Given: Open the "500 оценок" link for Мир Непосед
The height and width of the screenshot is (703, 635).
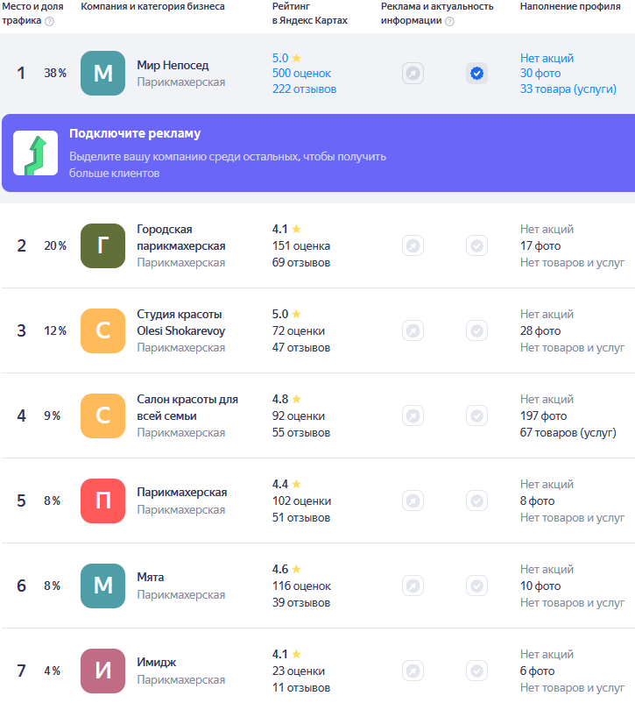Looking at the screenshot, I should [301, 74].
